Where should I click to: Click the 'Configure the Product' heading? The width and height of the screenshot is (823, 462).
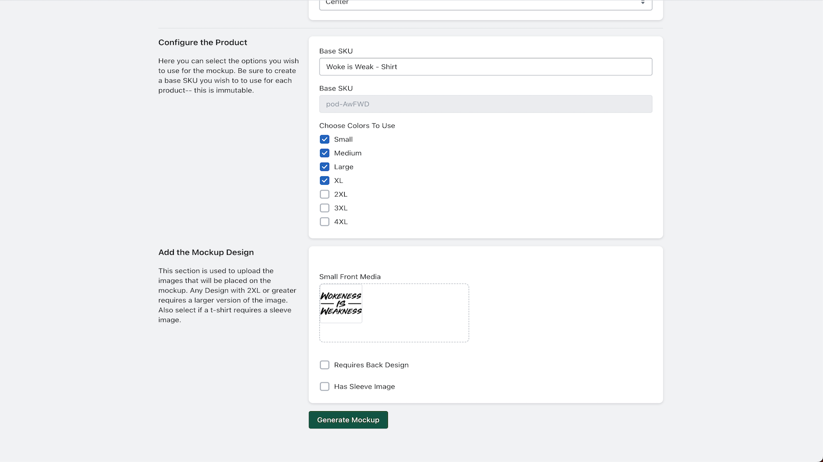(x=203, y=42)
